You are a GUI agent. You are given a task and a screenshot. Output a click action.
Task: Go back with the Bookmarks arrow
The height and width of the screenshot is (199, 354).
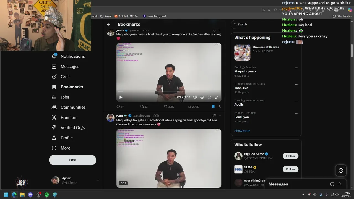click(x=109, y=24)
